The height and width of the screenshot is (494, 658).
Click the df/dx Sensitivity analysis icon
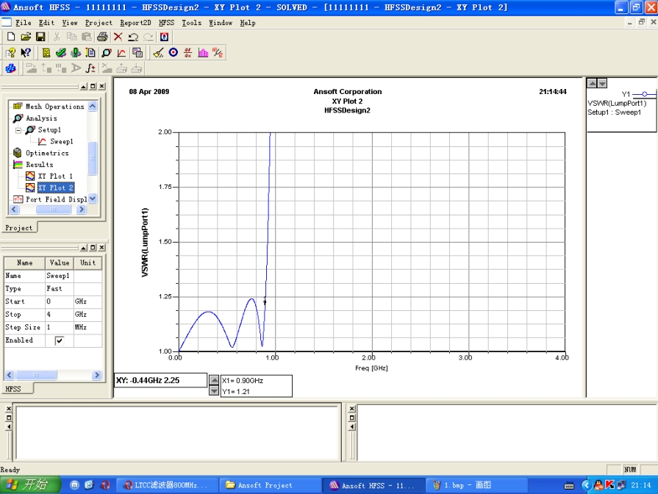(x=188, y=53)
